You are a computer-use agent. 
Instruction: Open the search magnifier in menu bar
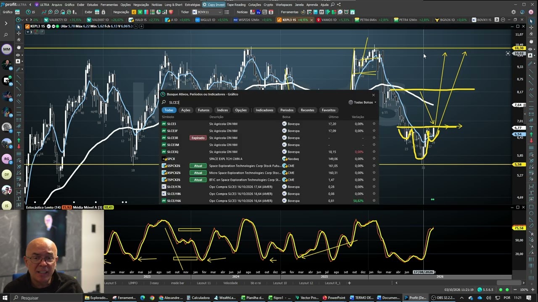333,5
